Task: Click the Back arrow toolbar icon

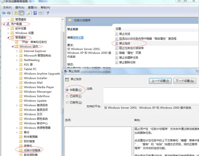Action: click(x=4, y=13)
